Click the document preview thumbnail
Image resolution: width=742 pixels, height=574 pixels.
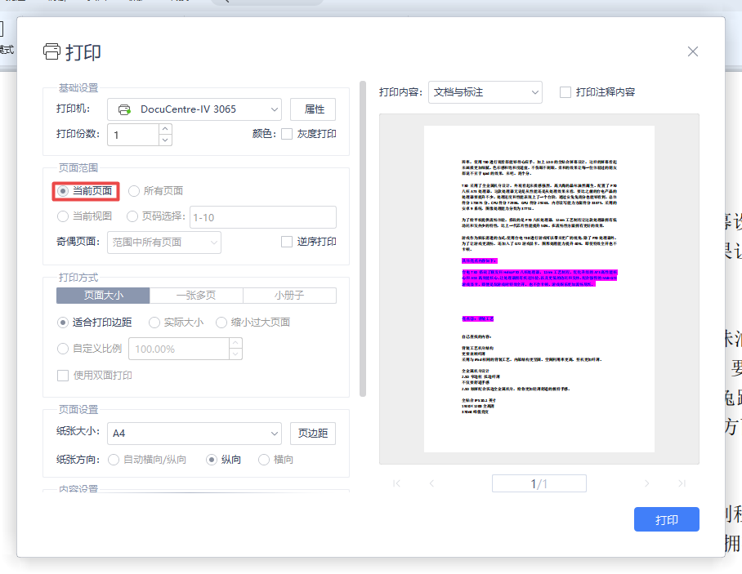539,289
